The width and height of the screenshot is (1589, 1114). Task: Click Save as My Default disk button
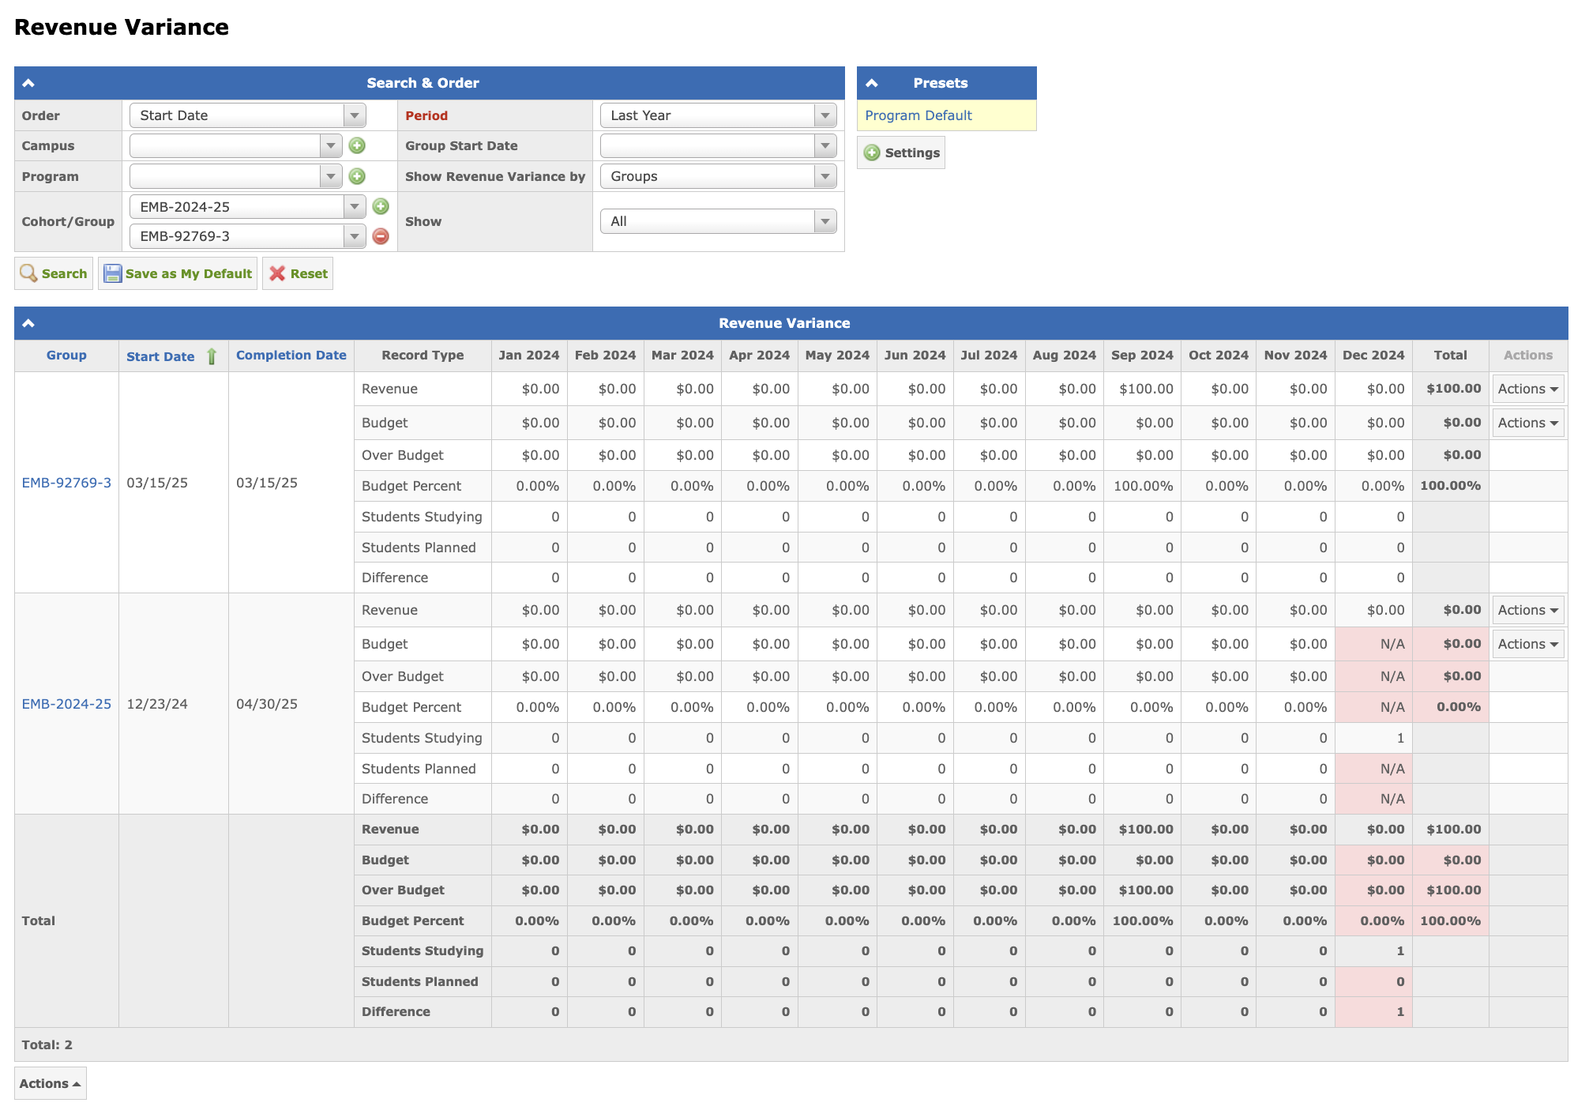178,273
